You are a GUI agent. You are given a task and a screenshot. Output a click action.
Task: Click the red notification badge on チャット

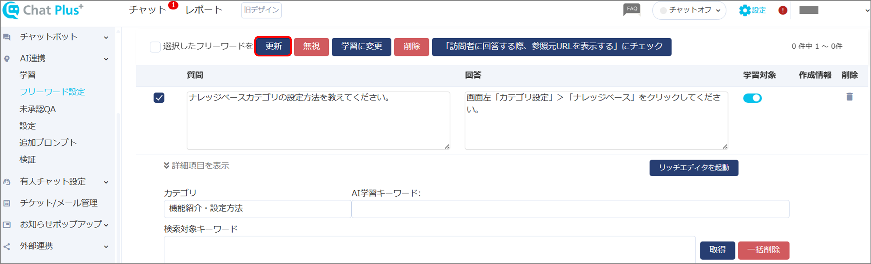click(173, 5)
